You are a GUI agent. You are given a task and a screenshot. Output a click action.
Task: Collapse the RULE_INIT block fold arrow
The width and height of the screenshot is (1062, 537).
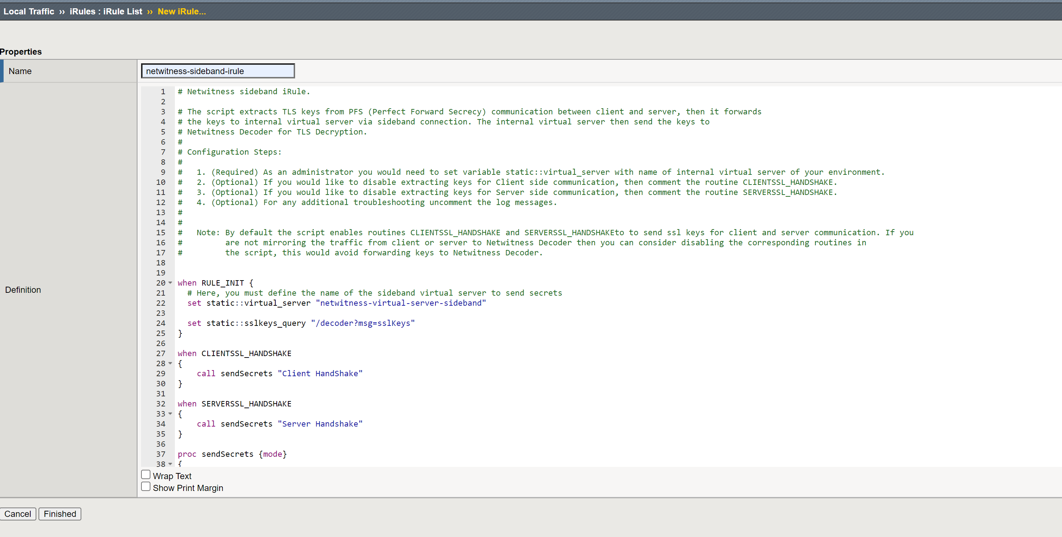click(170, 283)
